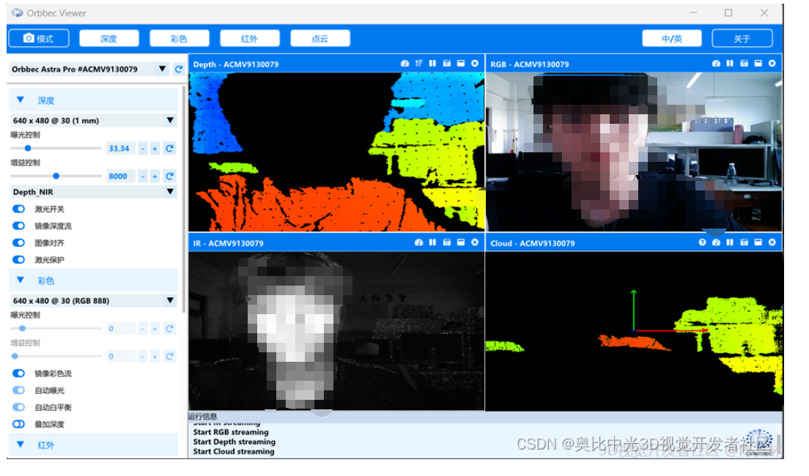
Task: Click the color 曝光控制 exposure slider
Action: point(56,329)
